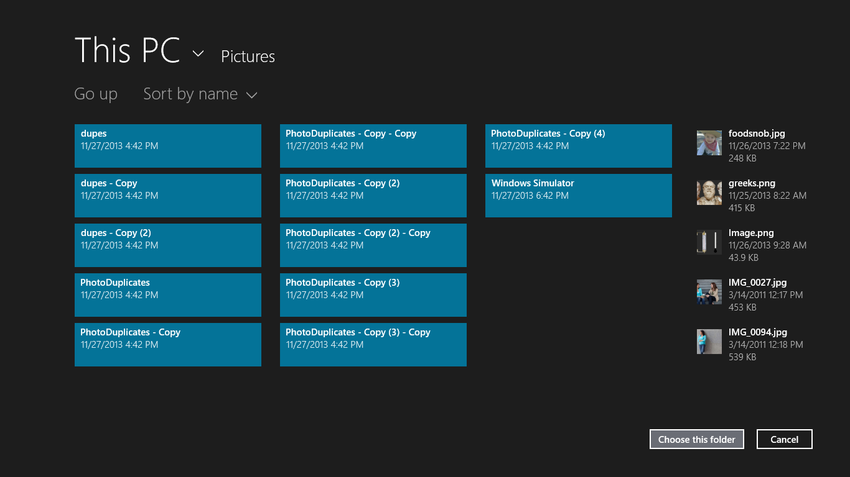This screenshot has height=477, width=850.
Task: Select the dupes - Copy (2) folder
Action: (167, 245)
